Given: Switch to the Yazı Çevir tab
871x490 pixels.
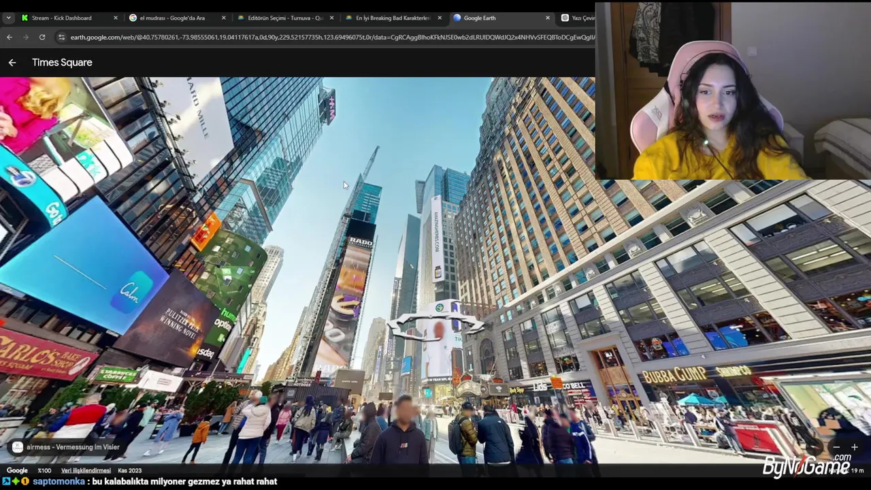Looking at the screenshot, I should (x=578, y=18).
